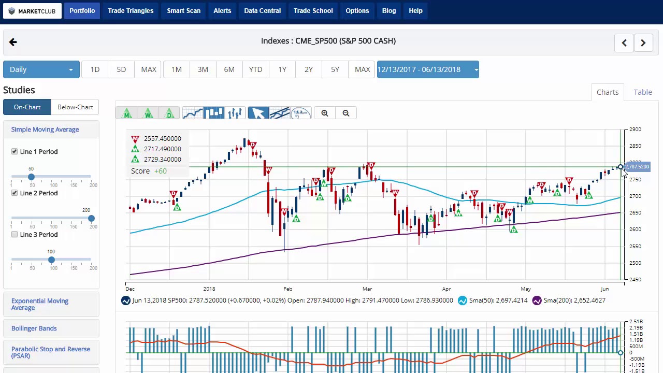Image resolution: width=663 pixels, height=373 pixels.
Task: Select candlestick chart style
Action: coord(214,113)
